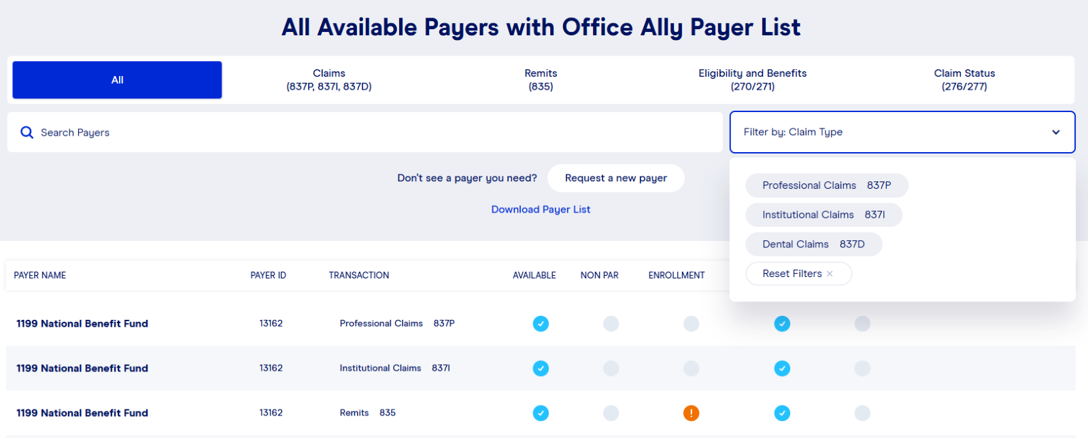Click the TRANSACTION column header

[359, 275]
